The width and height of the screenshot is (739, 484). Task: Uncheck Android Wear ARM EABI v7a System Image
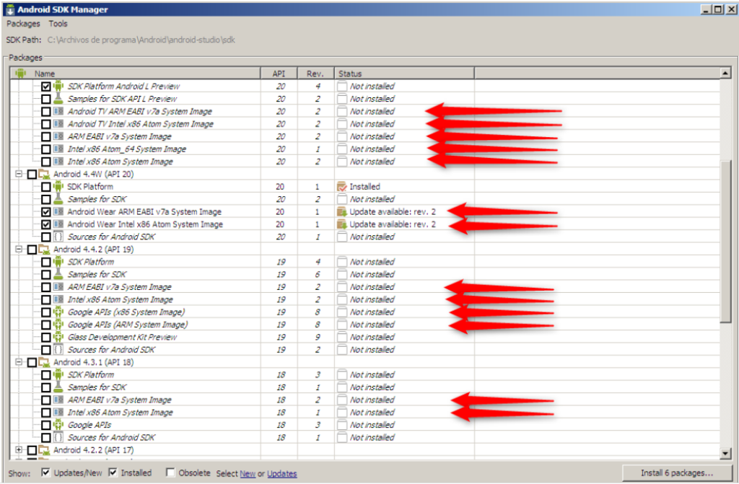(x=45, y=212)
